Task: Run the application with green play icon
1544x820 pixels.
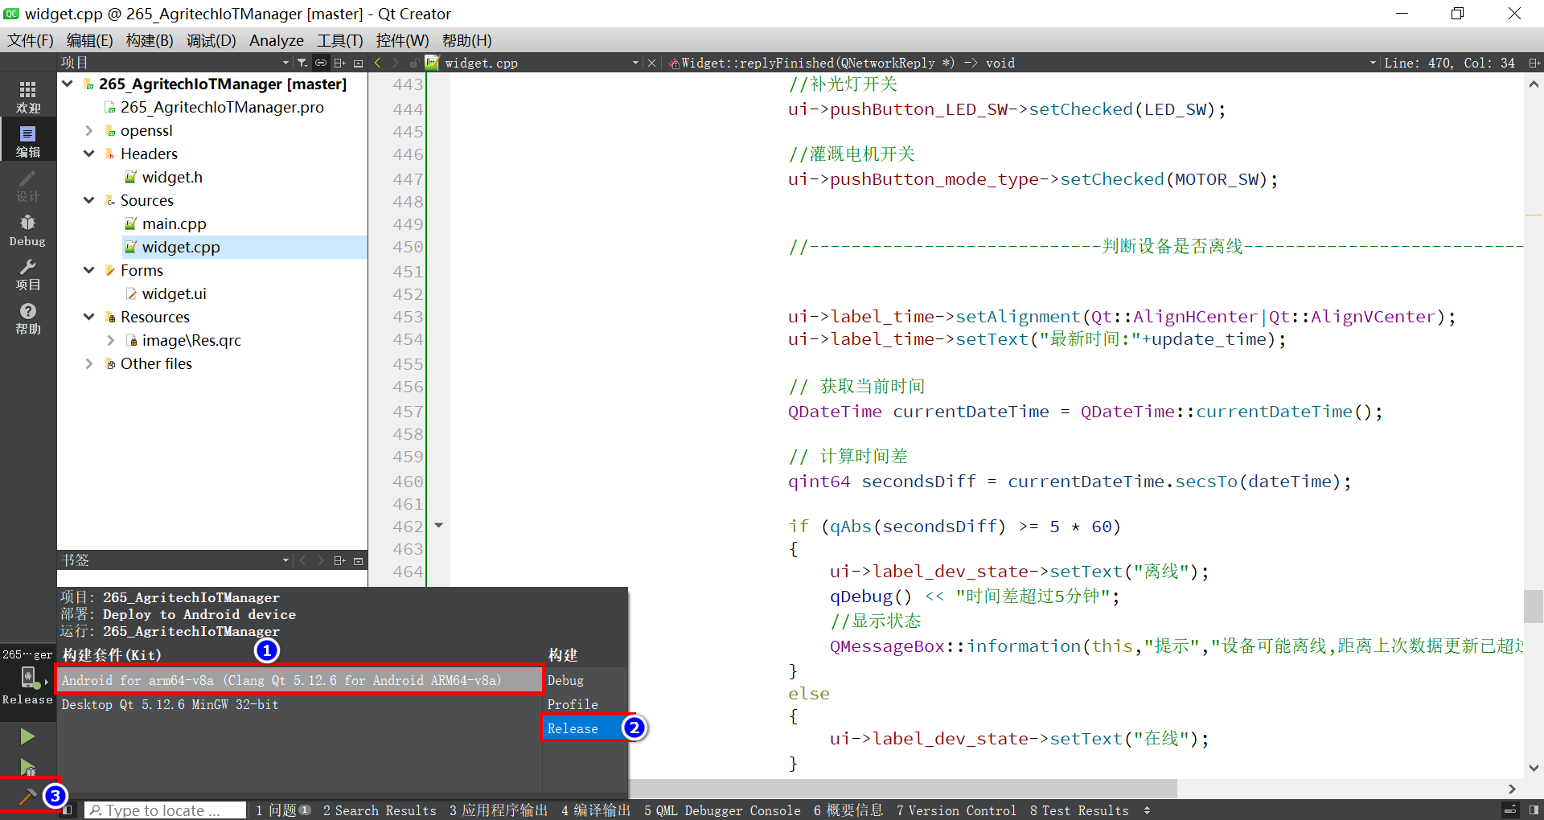Action: point(27,736)
